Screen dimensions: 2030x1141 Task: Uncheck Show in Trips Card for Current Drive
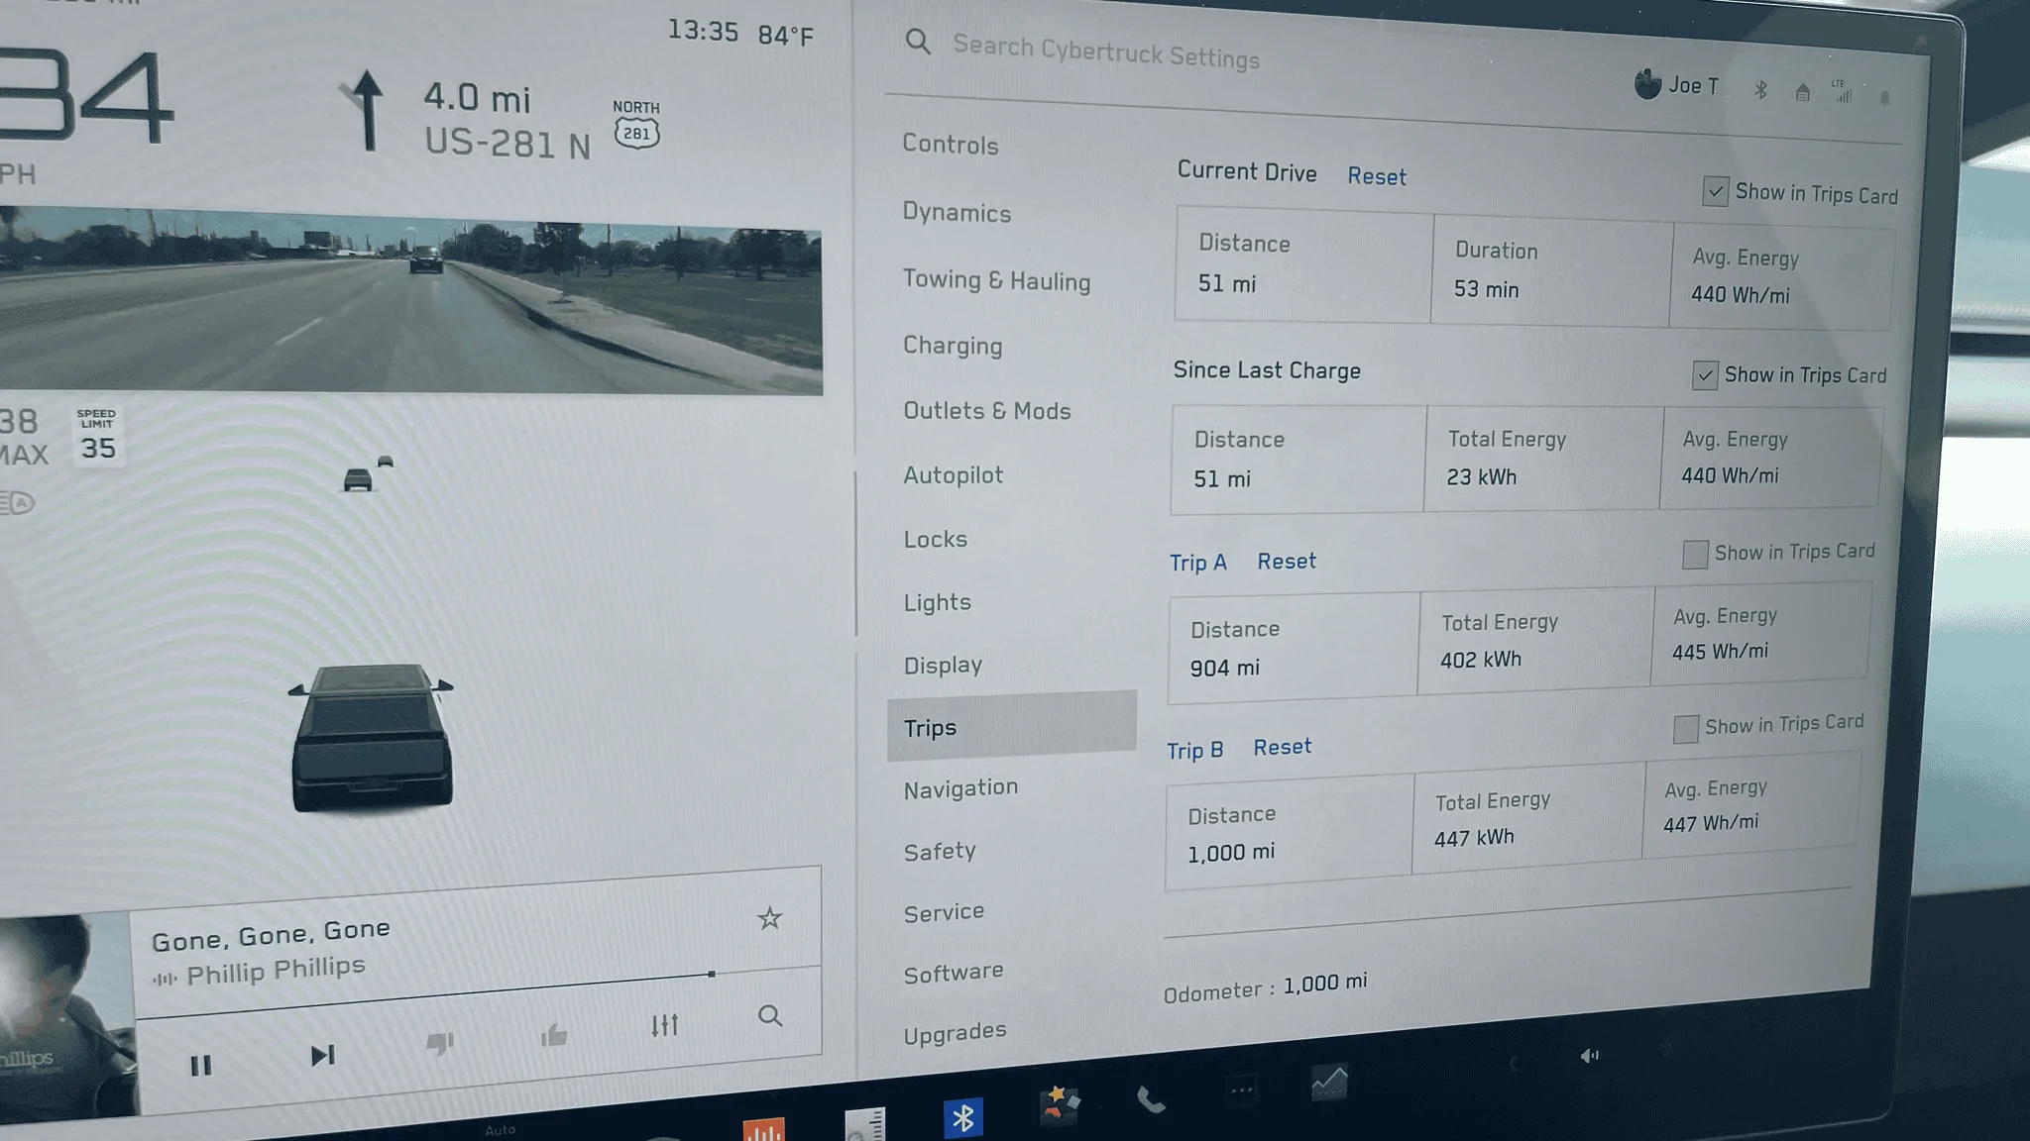tap(1715, 190)
